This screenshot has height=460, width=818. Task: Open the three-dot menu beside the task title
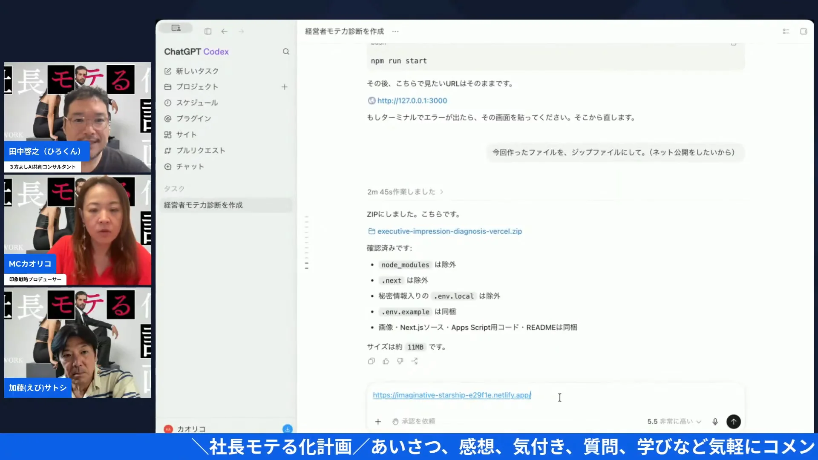(x=395, y=32)
